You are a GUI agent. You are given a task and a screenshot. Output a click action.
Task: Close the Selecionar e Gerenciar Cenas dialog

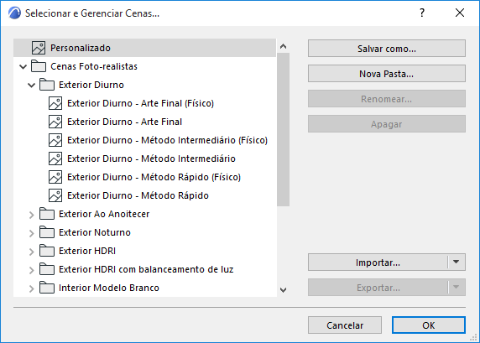(460, 13)
